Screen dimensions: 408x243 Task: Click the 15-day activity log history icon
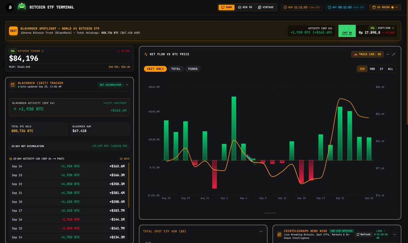tap(11, 159)
